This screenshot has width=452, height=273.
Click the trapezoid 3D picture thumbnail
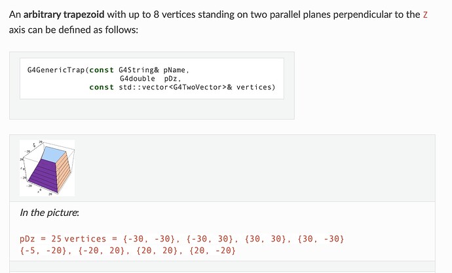tap(47, 167)
